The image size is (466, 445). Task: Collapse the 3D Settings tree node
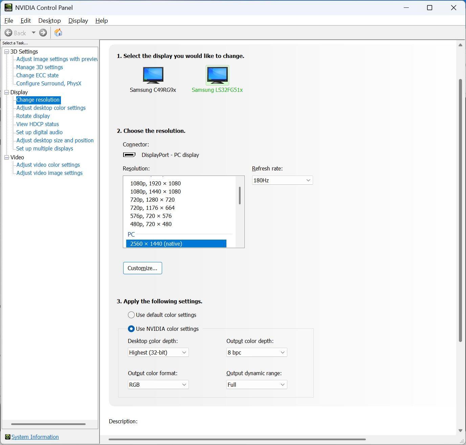pyautogui.click(x=6, y=52)
